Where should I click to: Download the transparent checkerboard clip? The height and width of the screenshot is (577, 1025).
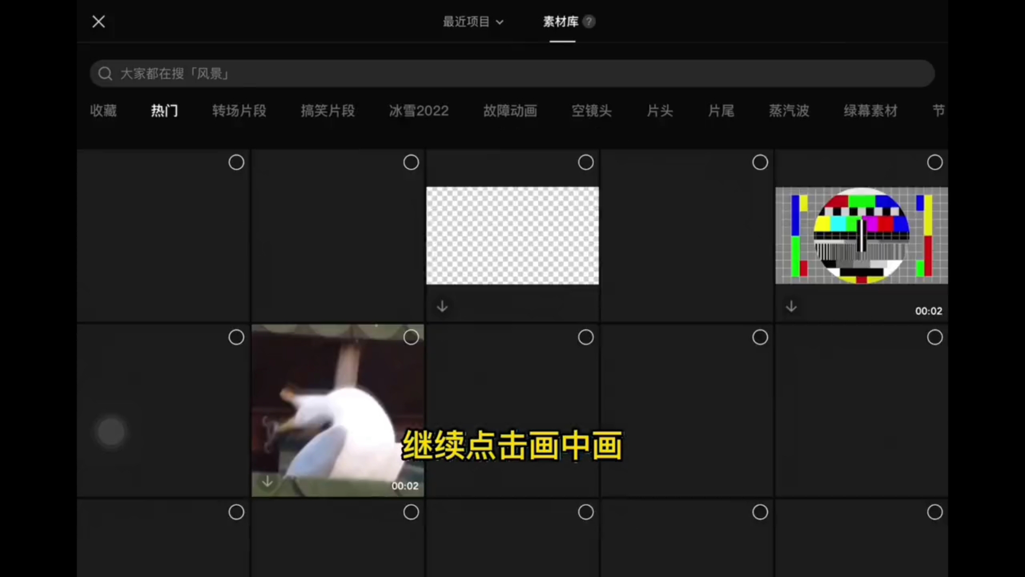[442, 306]
